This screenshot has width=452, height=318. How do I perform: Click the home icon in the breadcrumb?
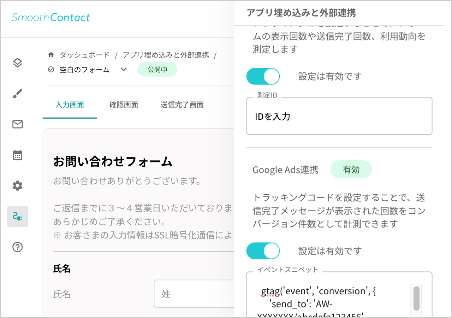coord(51,54)
